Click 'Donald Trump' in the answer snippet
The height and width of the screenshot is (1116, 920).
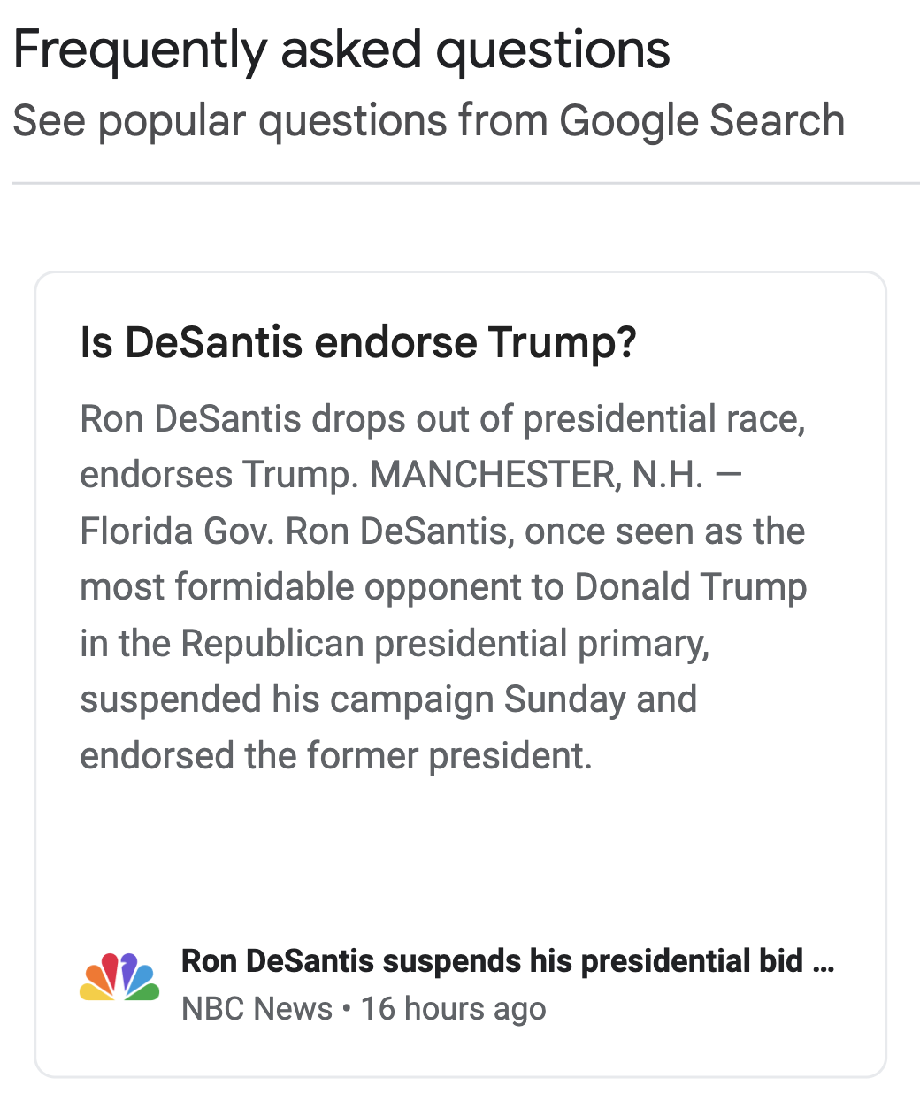coord(690,587)
